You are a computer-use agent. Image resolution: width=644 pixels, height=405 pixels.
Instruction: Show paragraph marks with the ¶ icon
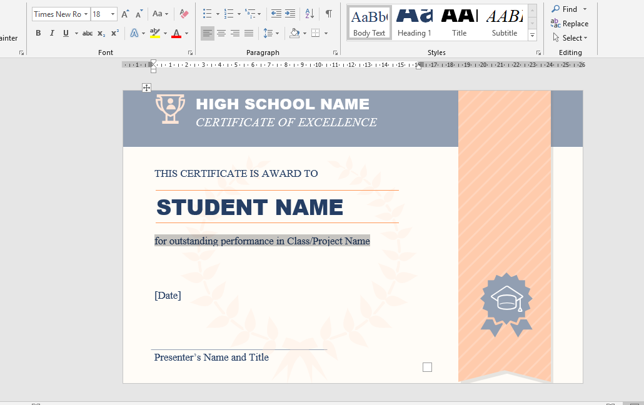point(328,13)
